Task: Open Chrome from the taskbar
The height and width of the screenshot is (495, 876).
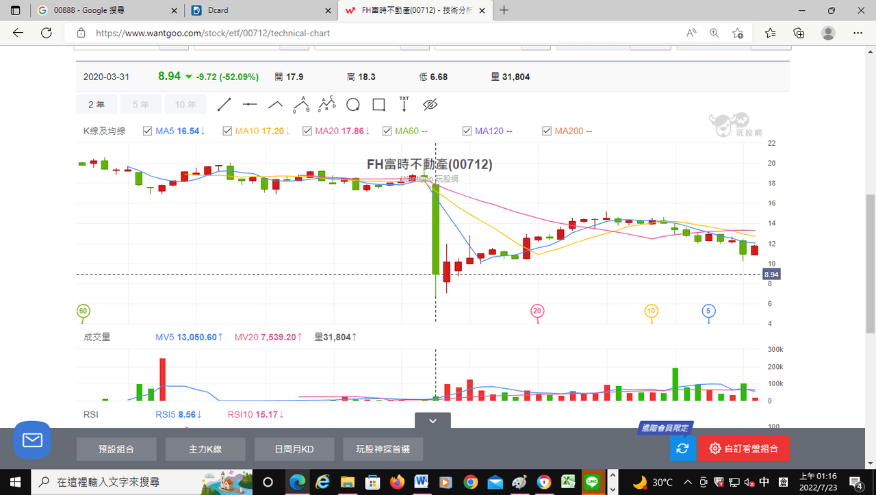Action: (x=470, y=482)
